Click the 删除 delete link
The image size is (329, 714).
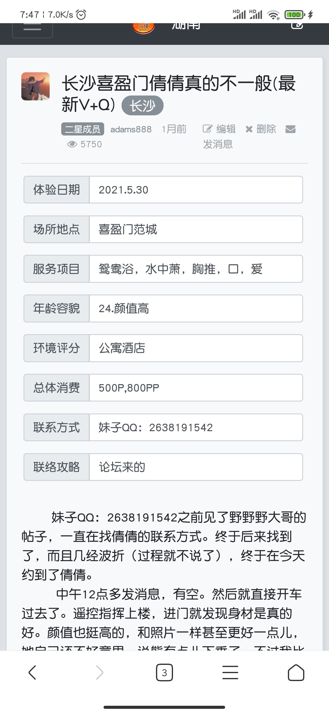[261, 129]
